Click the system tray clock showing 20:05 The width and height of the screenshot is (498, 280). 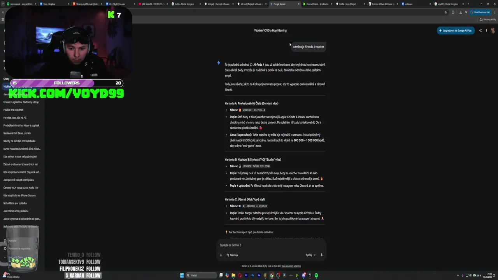(488, 275)
